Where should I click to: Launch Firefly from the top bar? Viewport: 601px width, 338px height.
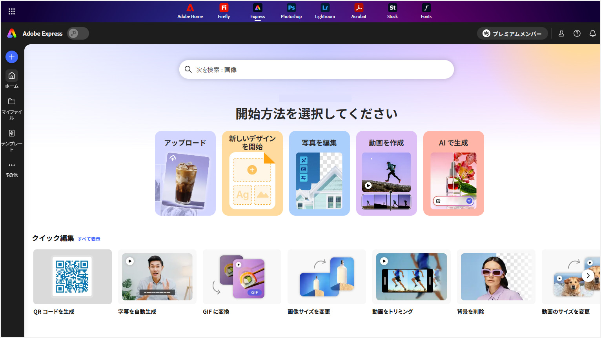[224, 11]
